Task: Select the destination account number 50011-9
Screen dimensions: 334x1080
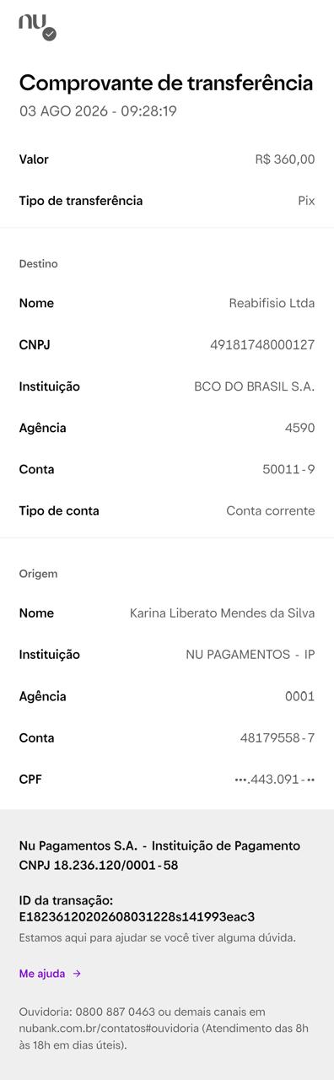Action: [288, 469]
